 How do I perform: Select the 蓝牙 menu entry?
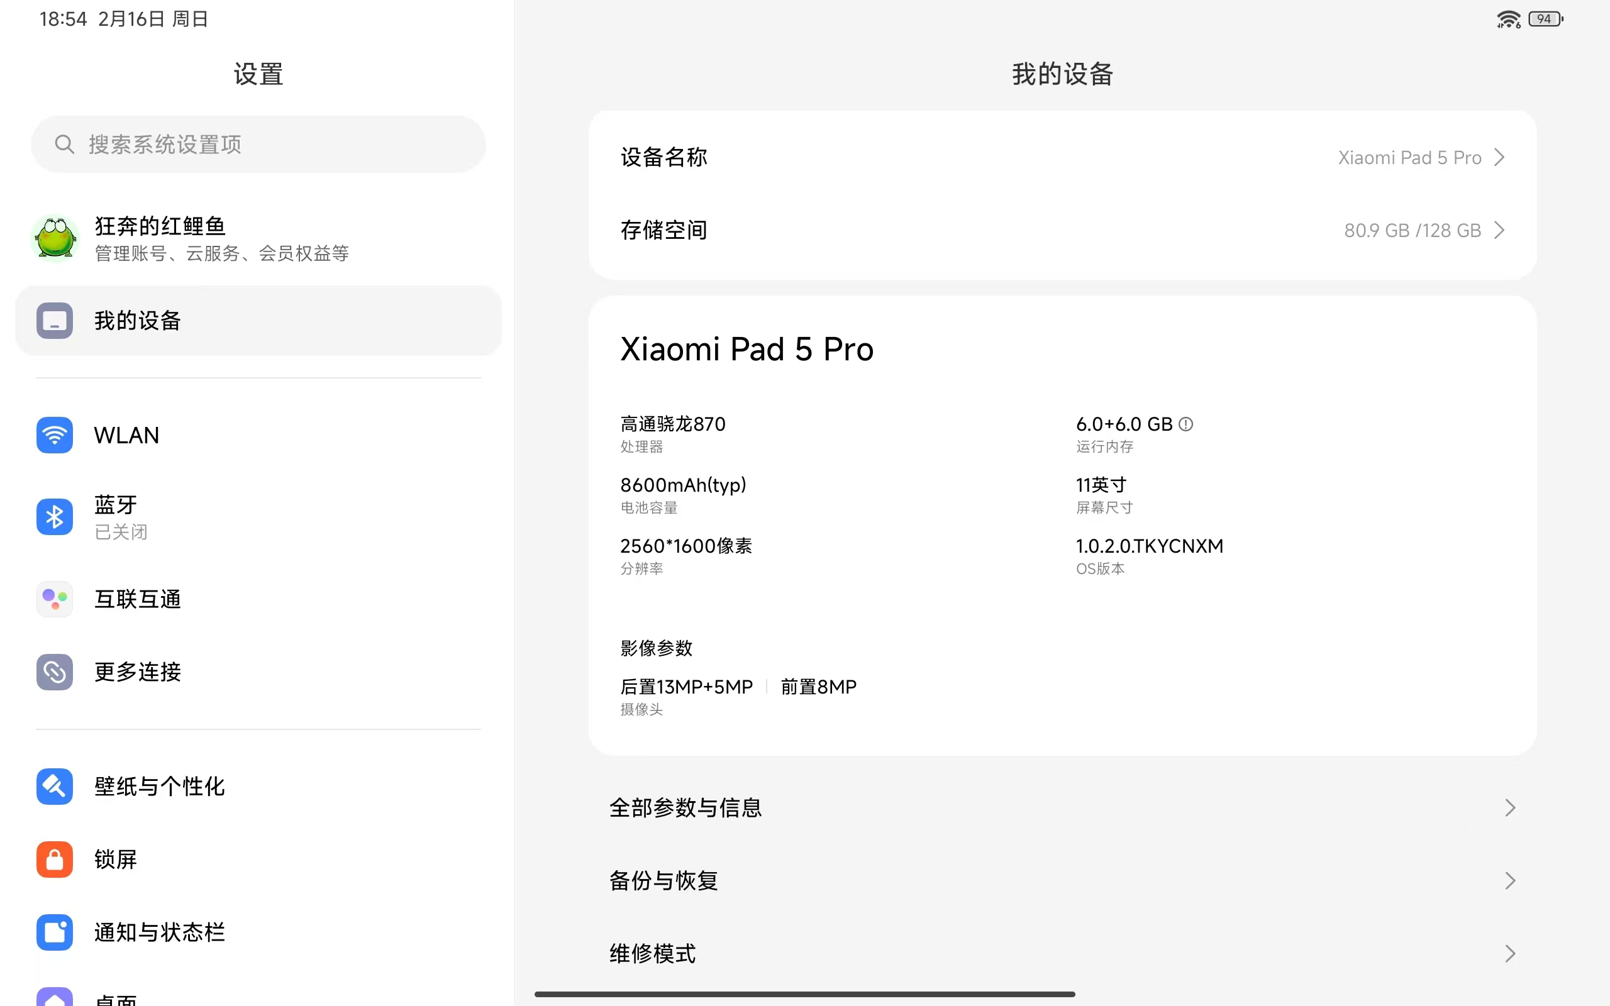click(x=258, y=517)
